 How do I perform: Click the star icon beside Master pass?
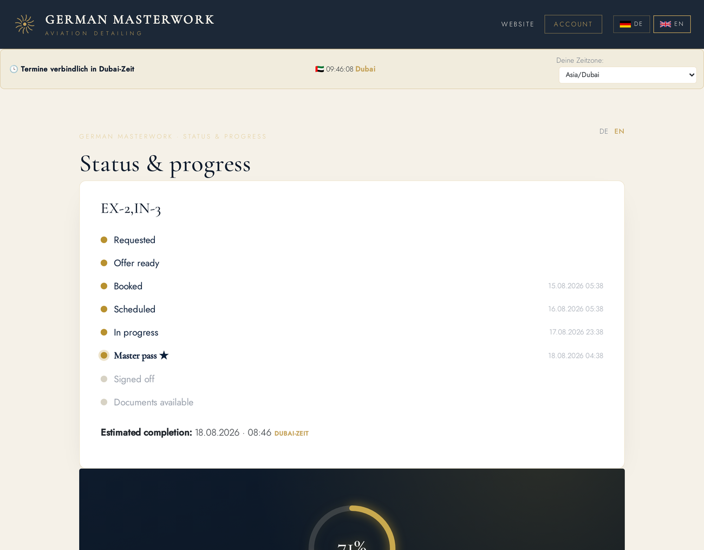164,355
